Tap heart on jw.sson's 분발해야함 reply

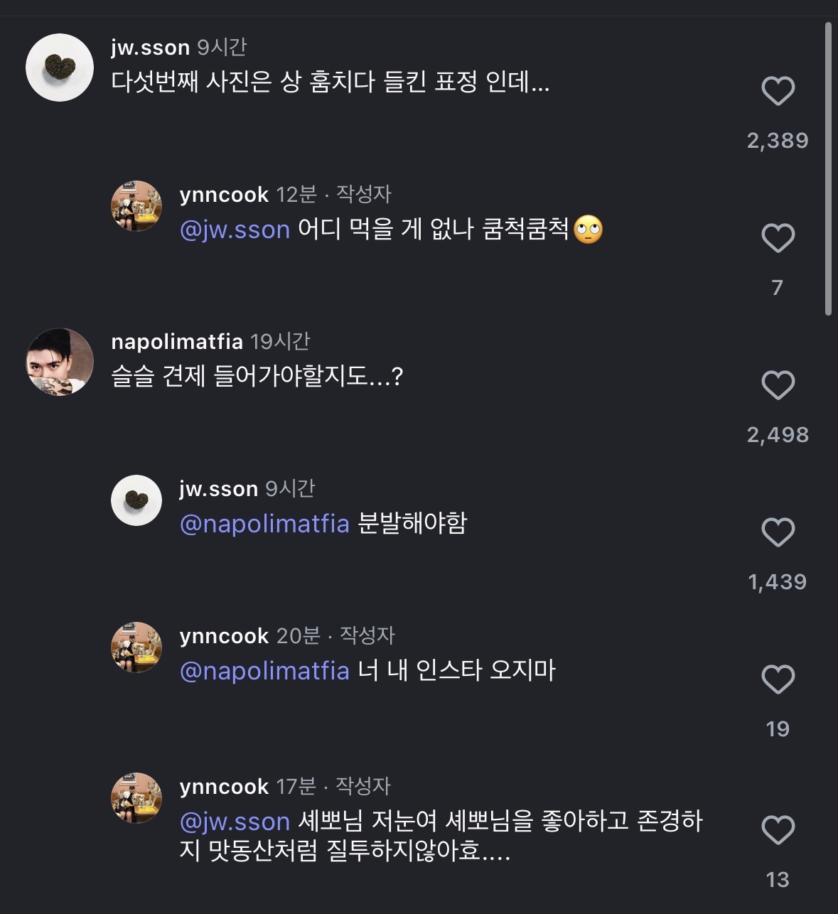(778, 532)
